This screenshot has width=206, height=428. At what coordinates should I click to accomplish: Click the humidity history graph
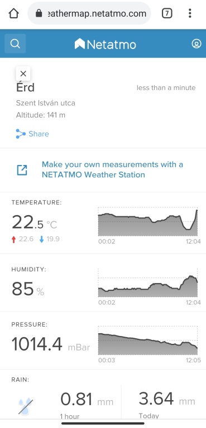click(148, 283)
